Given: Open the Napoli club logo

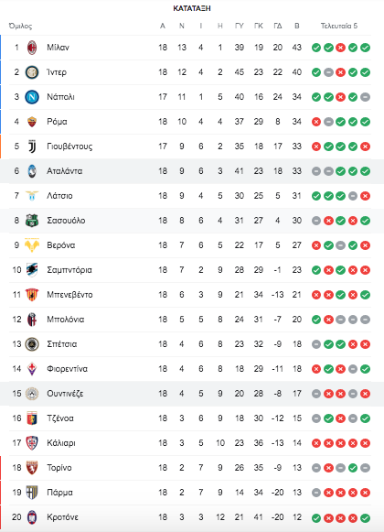Looking at the screenshot, I should 32,97.
